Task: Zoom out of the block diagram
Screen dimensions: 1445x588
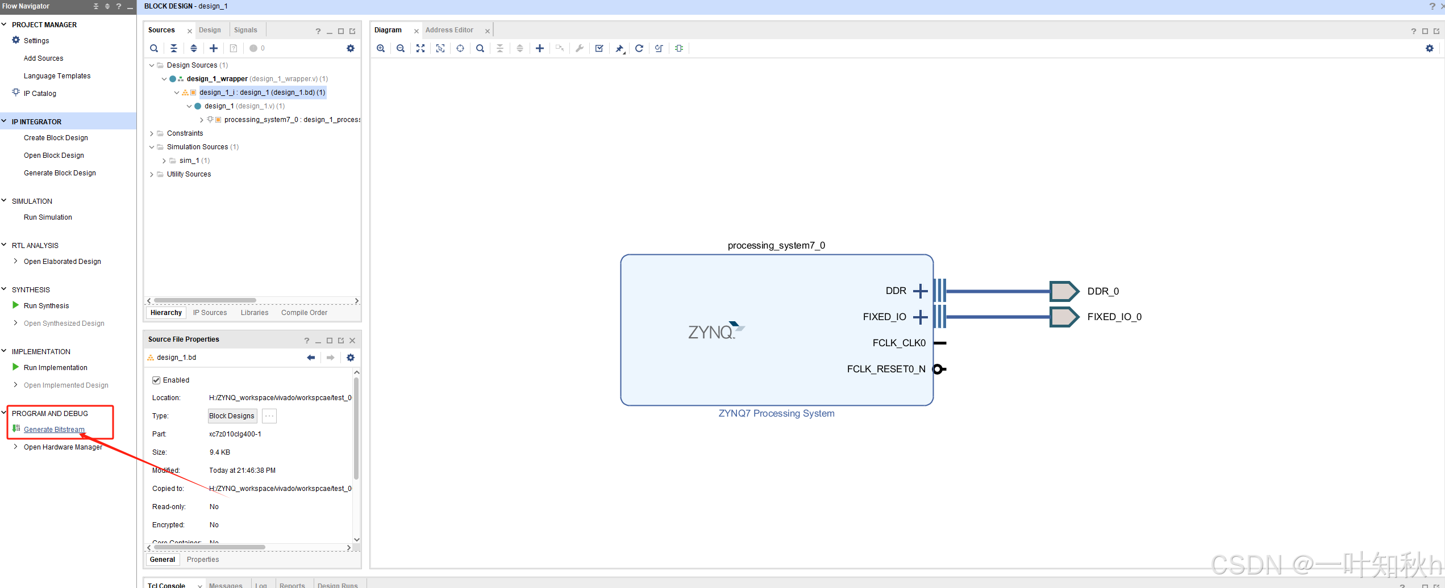Action: [x=401, y=48]
